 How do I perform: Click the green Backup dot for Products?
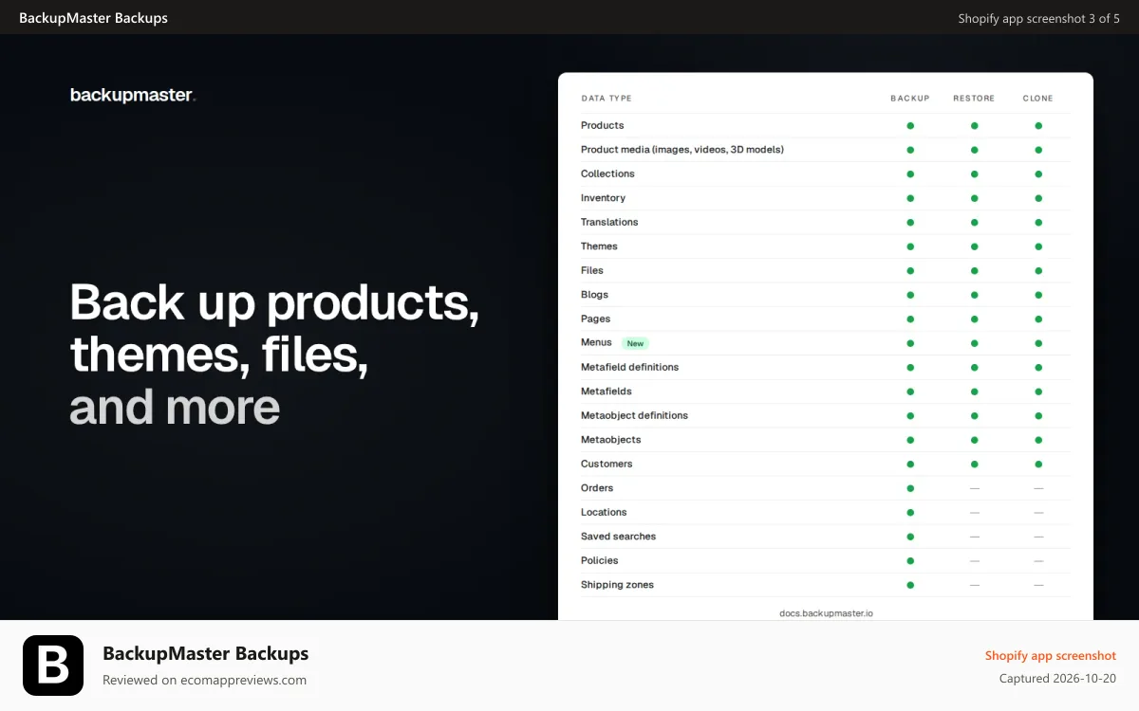coord(910,125)
